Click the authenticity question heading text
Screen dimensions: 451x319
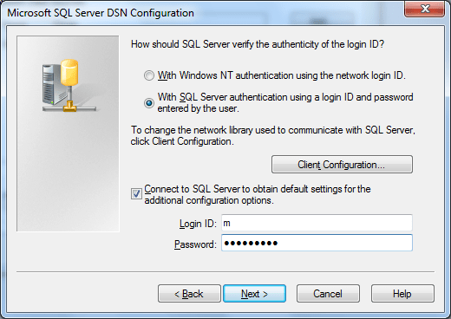(258, 44)
